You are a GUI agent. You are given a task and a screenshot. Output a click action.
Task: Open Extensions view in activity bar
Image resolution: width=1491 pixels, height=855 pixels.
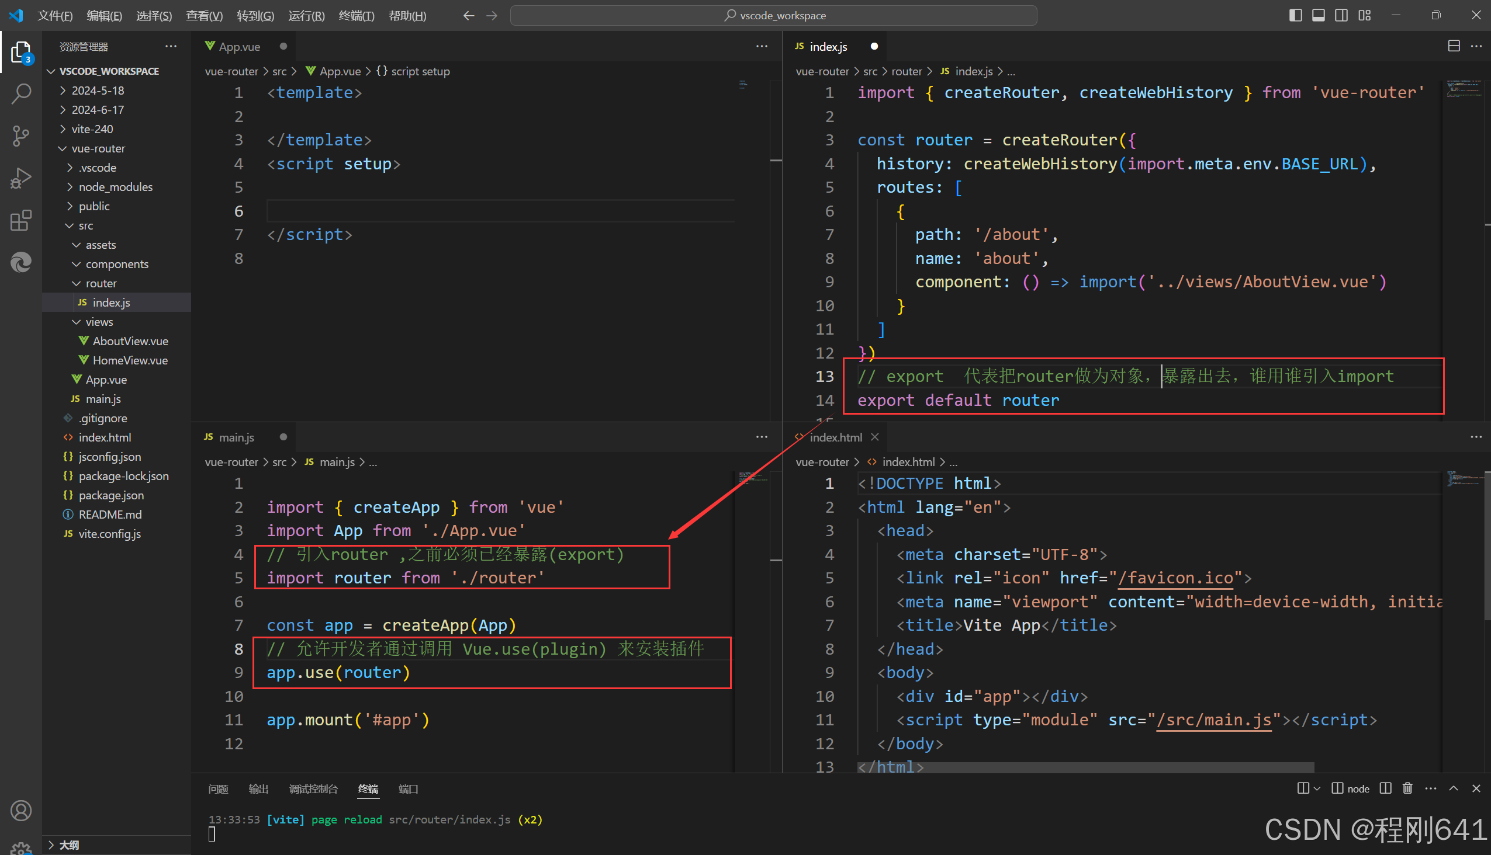tap(21, 220)
